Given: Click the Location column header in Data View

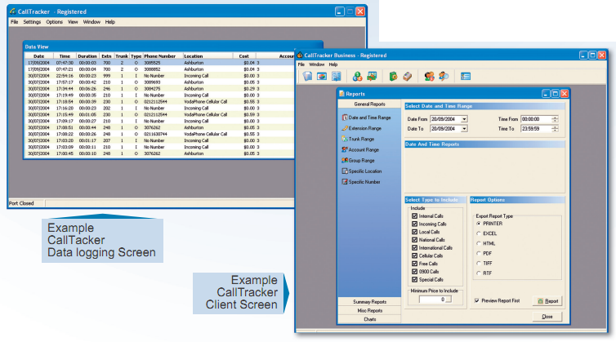Looking at the screenshot, I should [x=208, y=56].
